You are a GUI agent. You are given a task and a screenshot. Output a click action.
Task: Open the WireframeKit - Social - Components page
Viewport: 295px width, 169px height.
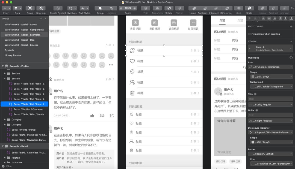point(24,30)
